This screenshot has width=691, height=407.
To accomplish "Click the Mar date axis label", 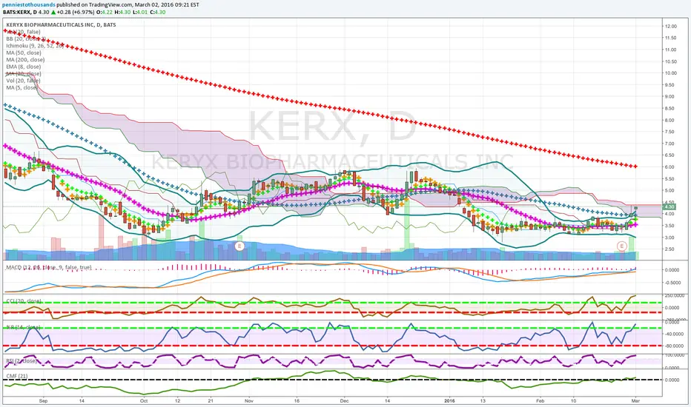I will (635, 401).
